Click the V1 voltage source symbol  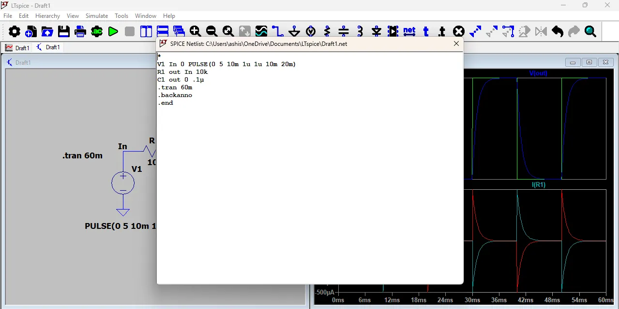coord(123,183)
